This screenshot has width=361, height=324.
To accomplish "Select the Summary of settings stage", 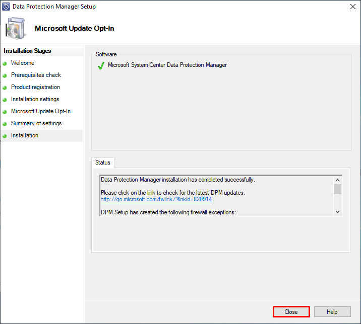I will pyautogui.click(x=36, y=123).
